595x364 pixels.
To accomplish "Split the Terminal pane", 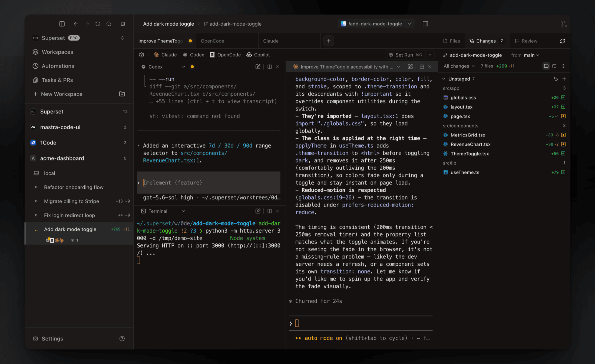I will pos(270,211).
